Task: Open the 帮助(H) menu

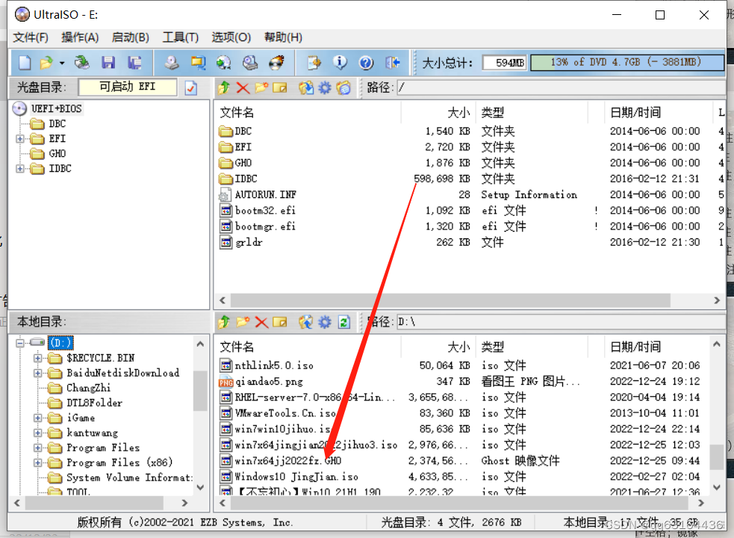Action: pos(283,37)
